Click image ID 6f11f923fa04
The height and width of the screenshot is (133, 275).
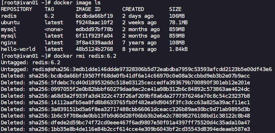(x=94, y=36)
